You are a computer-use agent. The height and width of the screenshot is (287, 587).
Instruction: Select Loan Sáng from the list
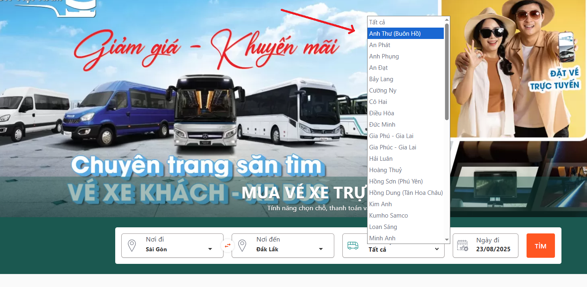(x=406, y=227)
